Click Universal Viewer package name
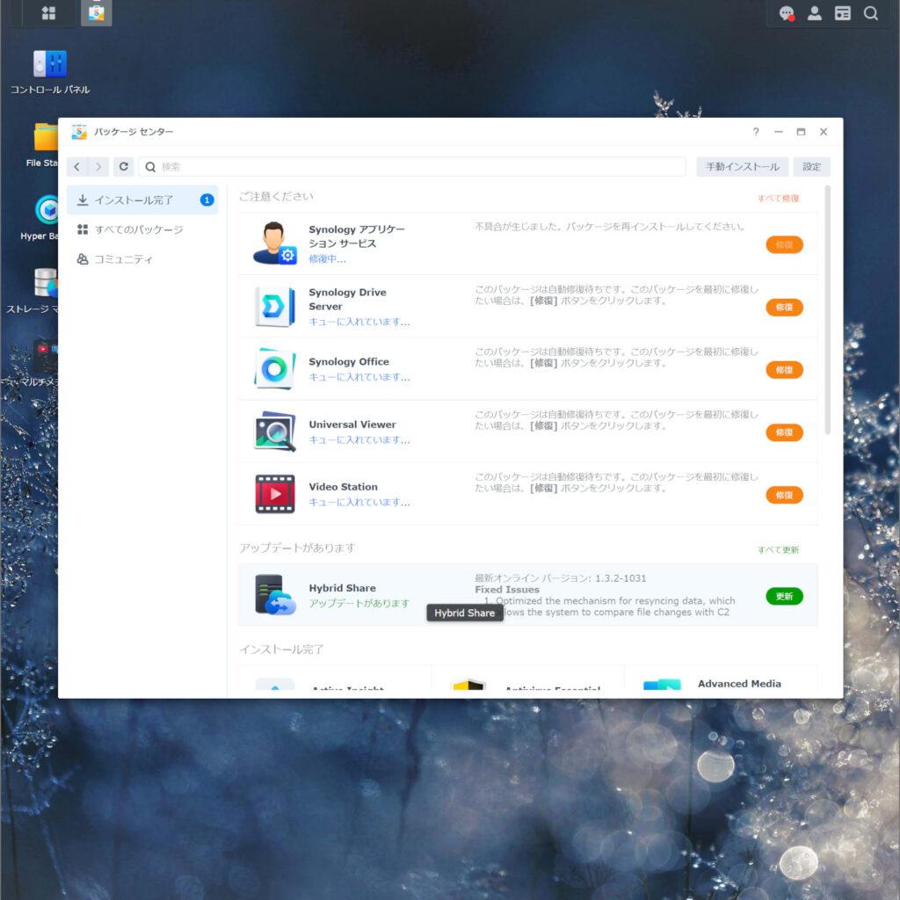This screenshot has height=900, width=900. click(352, 425)
